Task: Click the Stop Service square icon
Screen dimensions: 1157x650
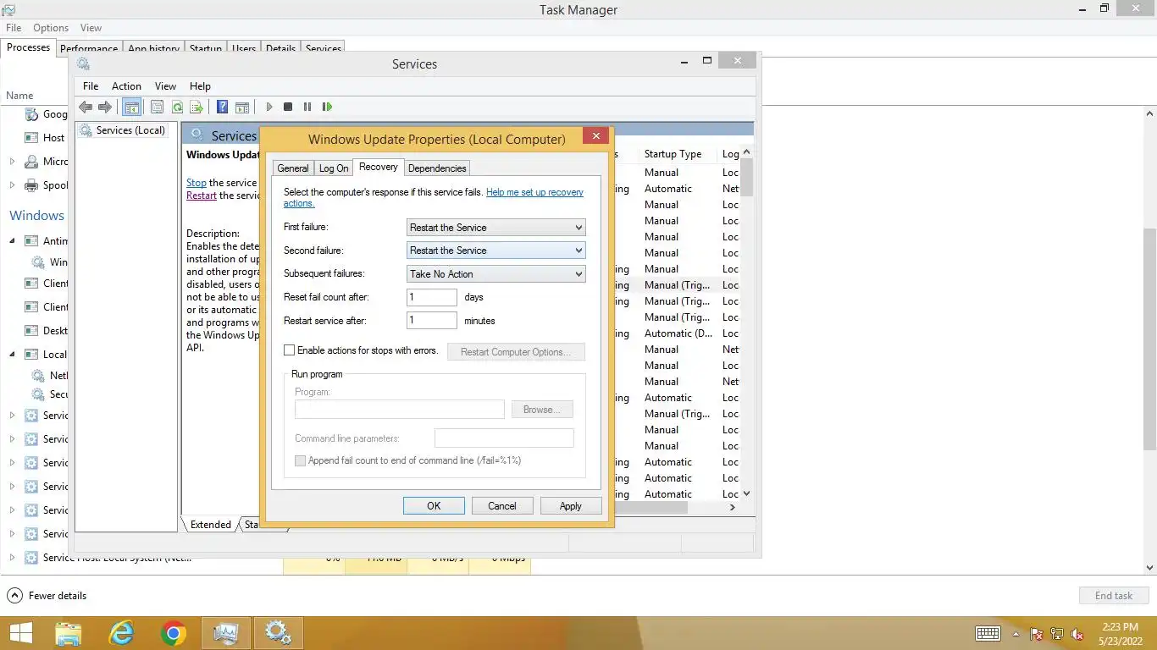Action: tap(288, 107)
